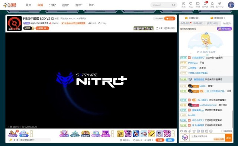Expand gift list using right arrow

point(173,134)
